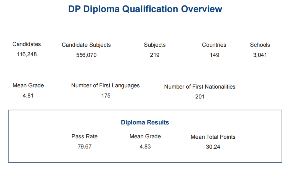Click the schools value 3,041
Screen dimensions: 290x169
260,55
